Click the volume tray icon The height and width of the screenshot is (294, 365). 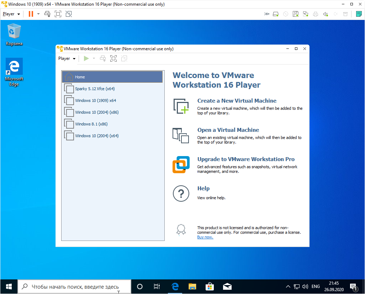305,287
